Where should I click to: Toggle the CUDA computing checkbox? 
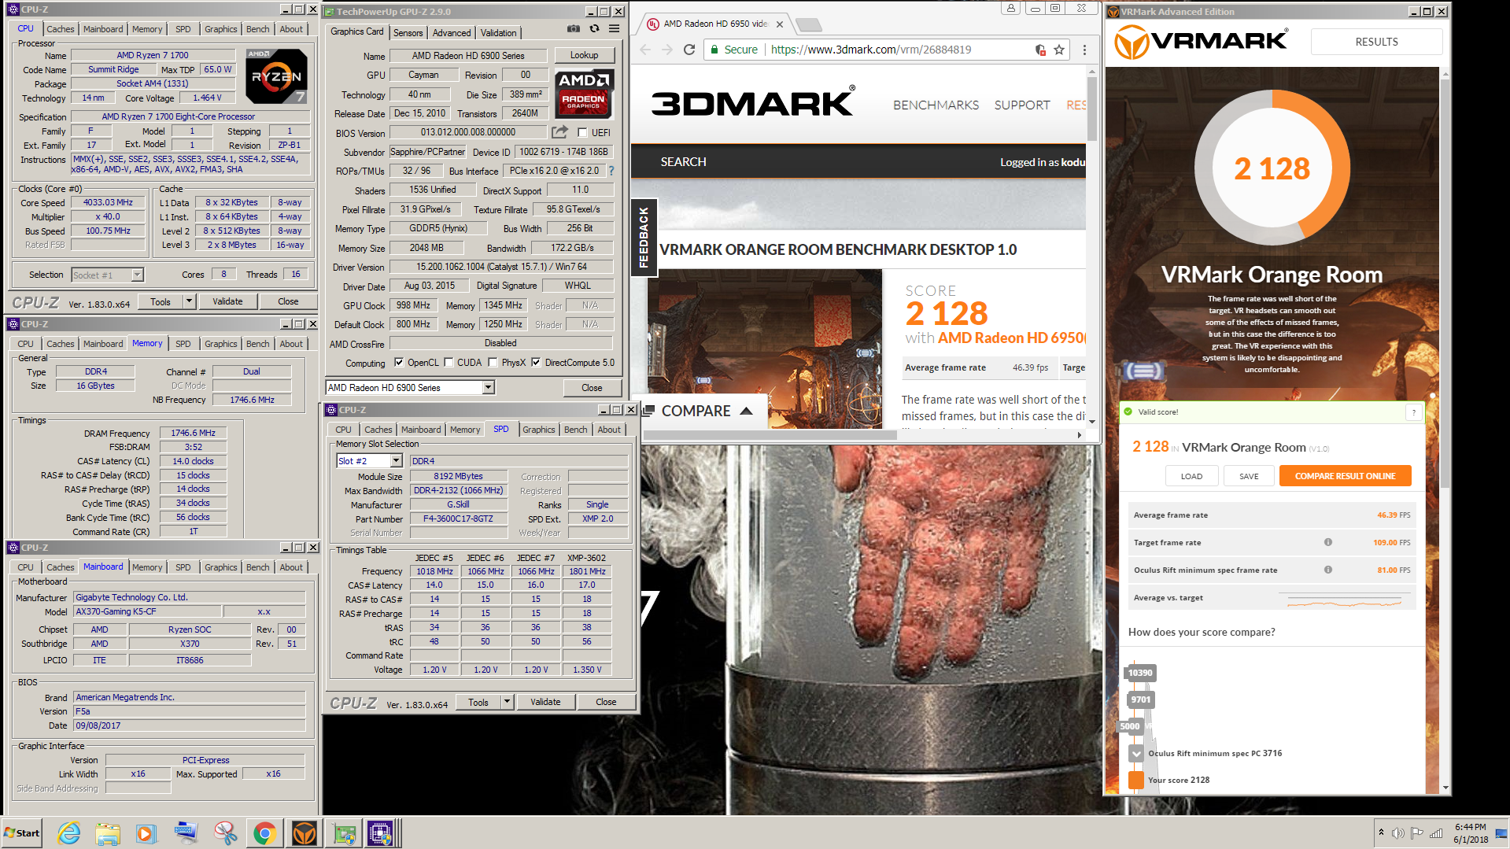[x=449, y=363]
